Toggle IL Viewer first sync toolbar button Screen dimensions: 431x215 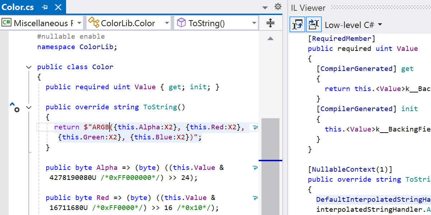297,24
